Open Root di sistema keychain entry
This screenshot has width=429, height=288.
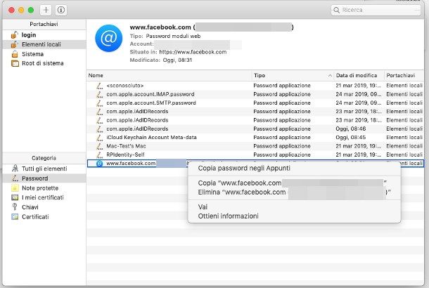44,63
